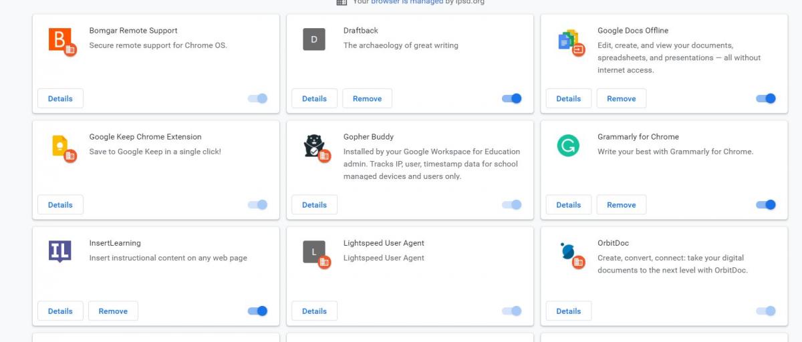Open Details for Google Keep extension
802x342 pixels.
[60, 204]
